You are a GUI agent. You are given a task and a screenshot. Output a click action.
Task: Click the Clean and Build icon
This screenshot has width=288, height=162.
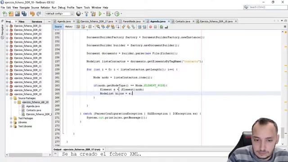[93, 14]
